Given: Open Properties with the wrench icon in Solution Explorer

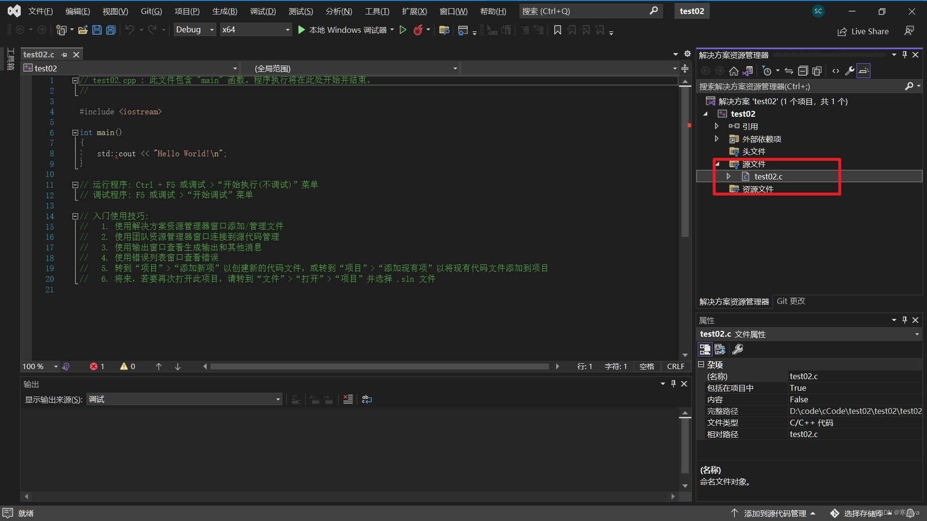Looking at the screenshot, I should [x=850, y=71].
